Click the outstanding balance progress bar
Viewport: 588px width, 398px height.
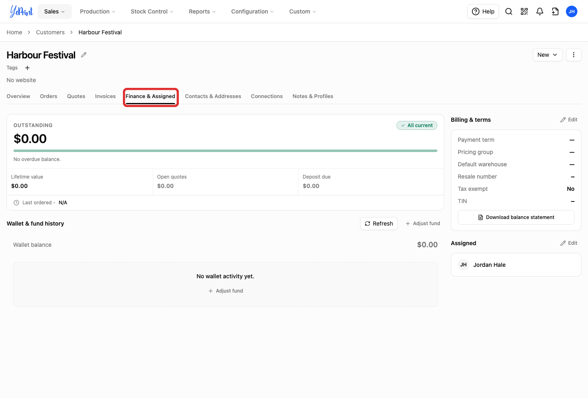click(x=225, y=151)
